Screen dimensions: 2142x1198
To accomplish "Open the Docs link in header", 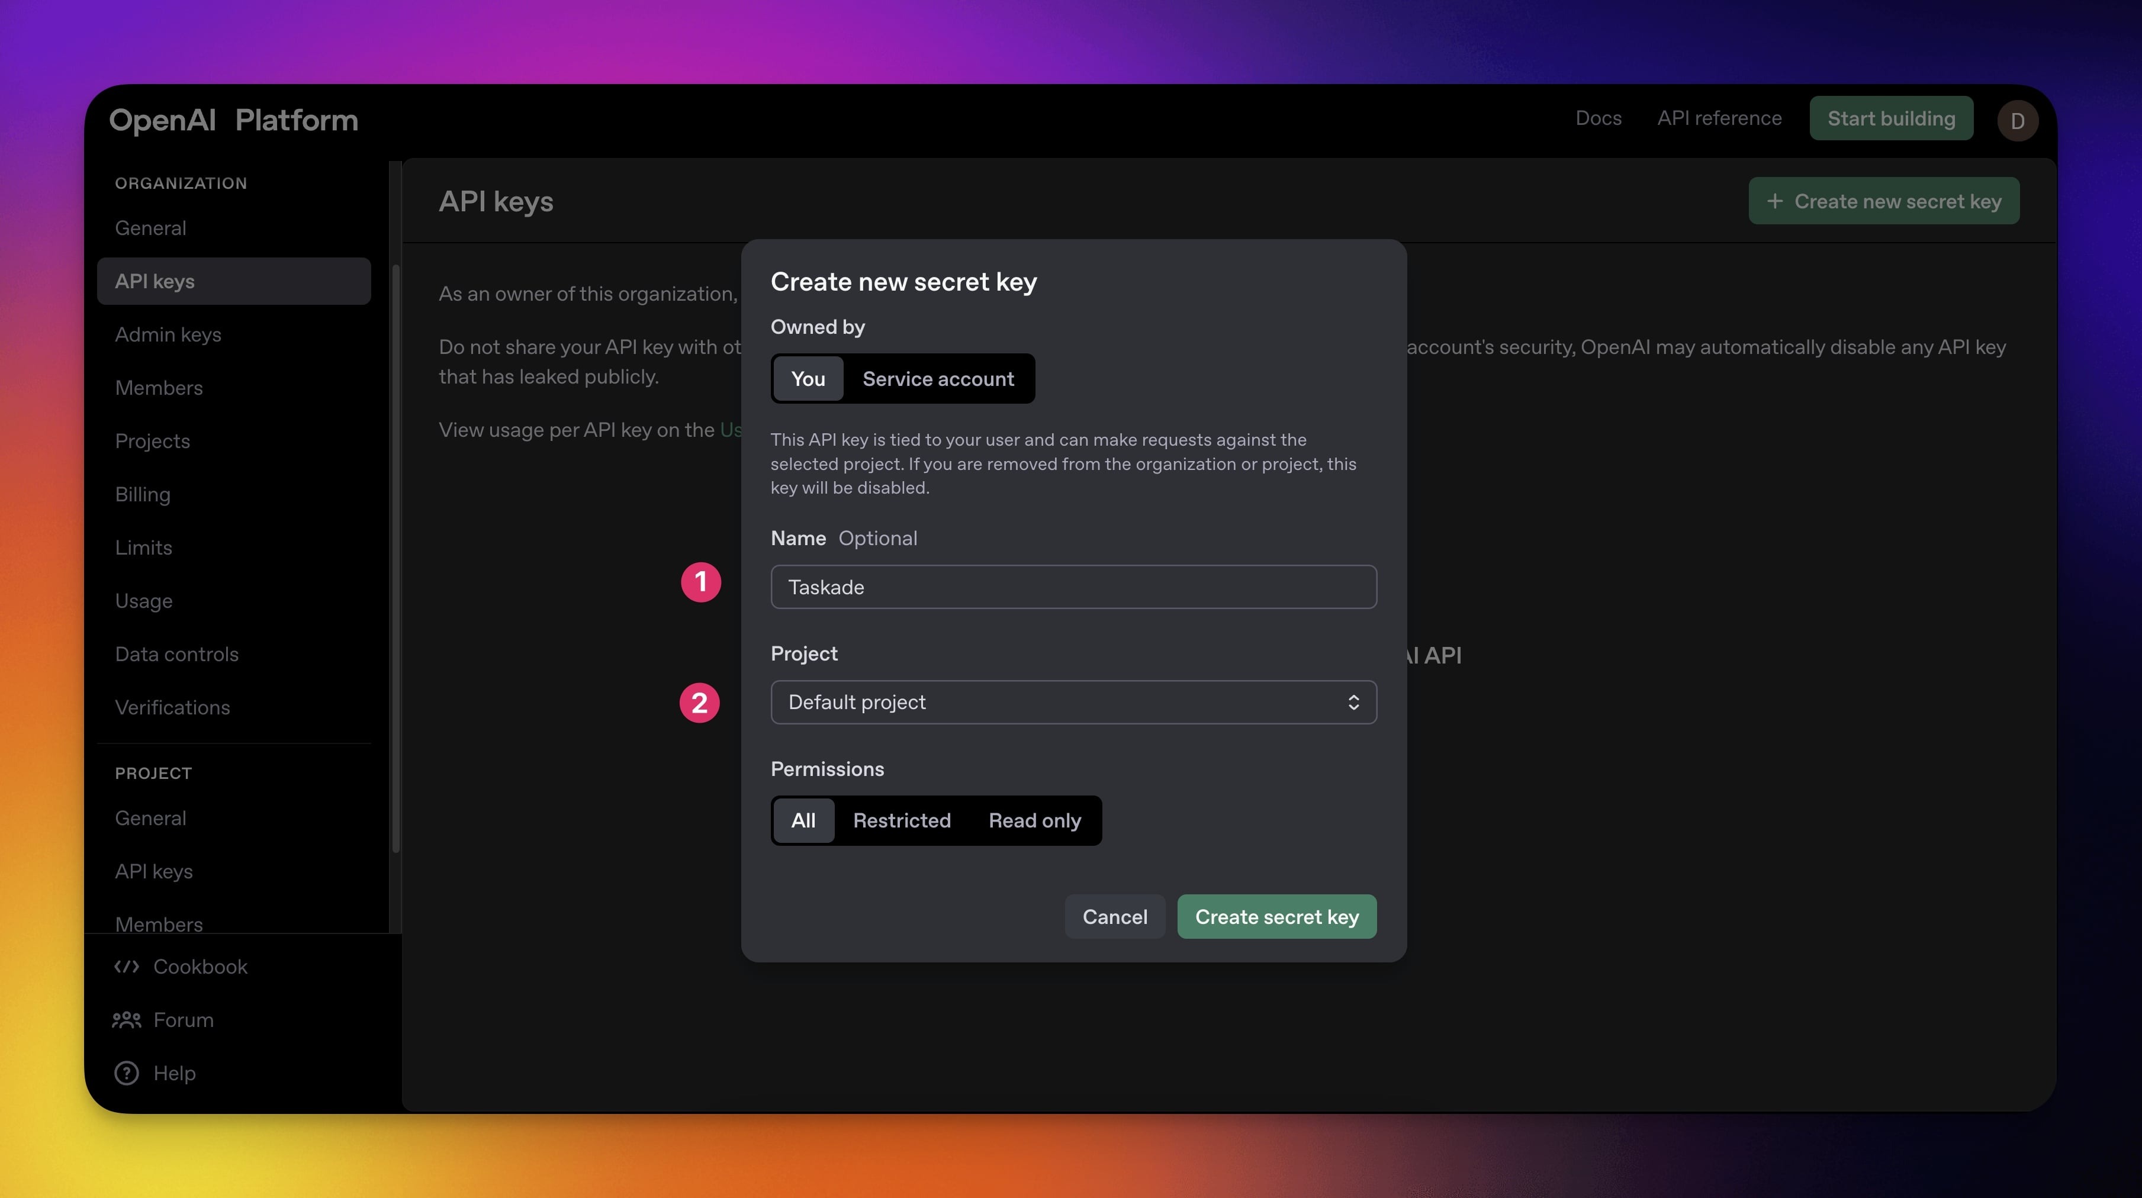I will (x=1597, y=118).
